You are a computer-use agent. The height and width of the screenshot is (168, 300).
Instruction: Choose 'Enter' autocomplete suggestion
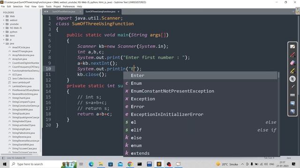pyautogui.click(x=200, y=76)
